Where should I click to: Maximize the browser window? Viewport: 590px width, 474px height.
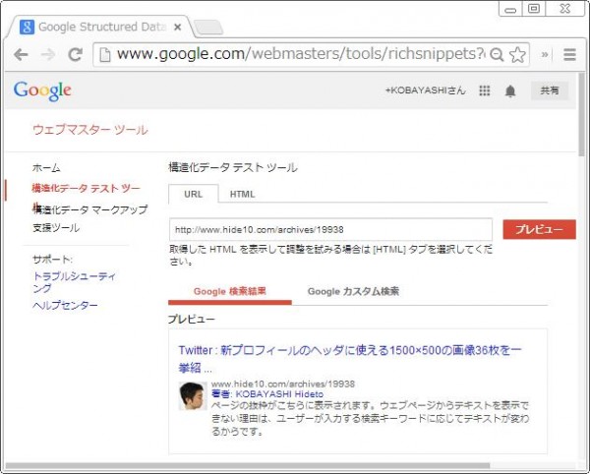[534, 9]
